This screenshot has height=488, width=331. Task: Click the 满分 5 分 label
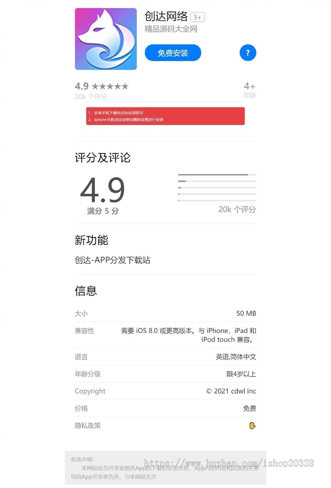coord(103,211)
